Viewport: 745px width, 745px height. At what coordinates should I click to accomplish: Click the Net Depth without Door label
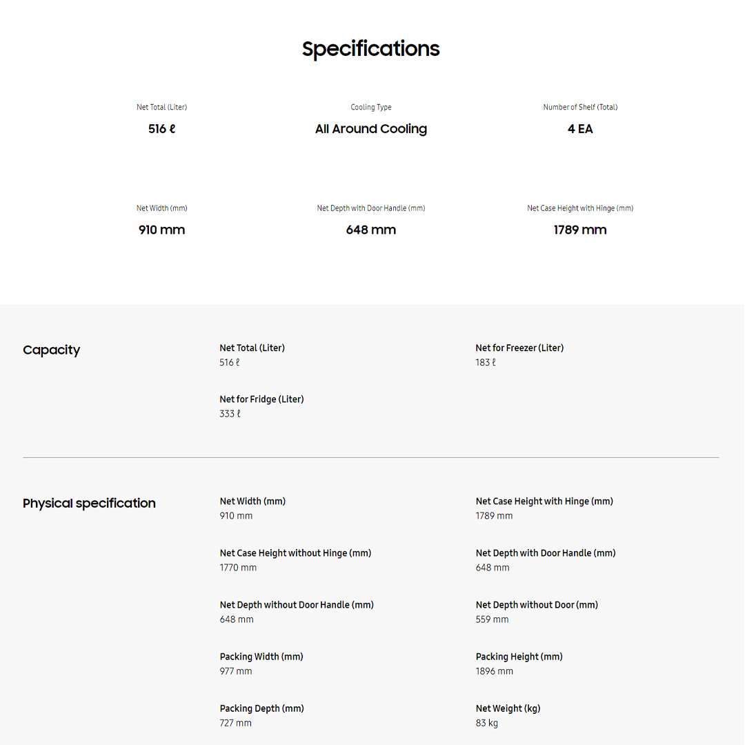[x=537, y=605]
